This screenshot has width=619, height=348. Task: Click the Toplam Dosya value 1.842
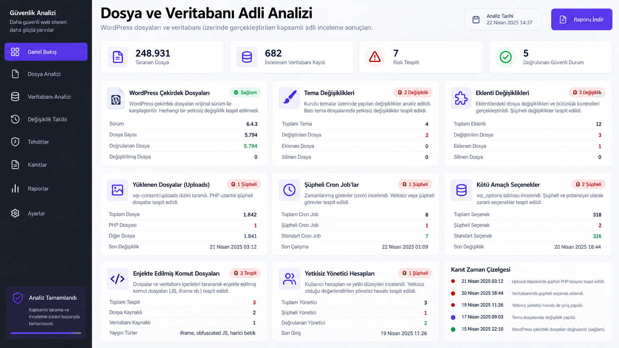coord(250,214)
